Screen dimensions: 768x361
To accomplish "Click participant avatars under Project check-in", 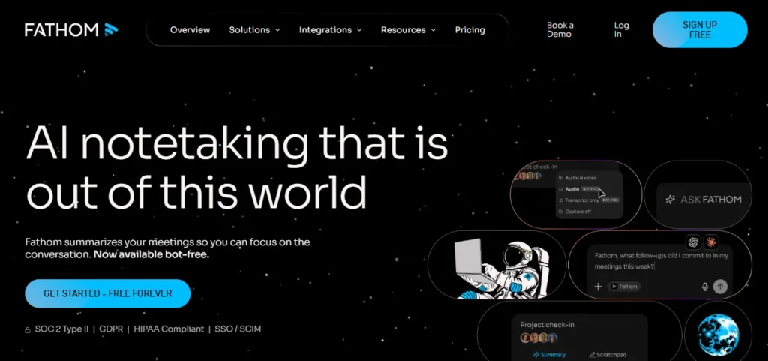I will (x=538, y=338).
